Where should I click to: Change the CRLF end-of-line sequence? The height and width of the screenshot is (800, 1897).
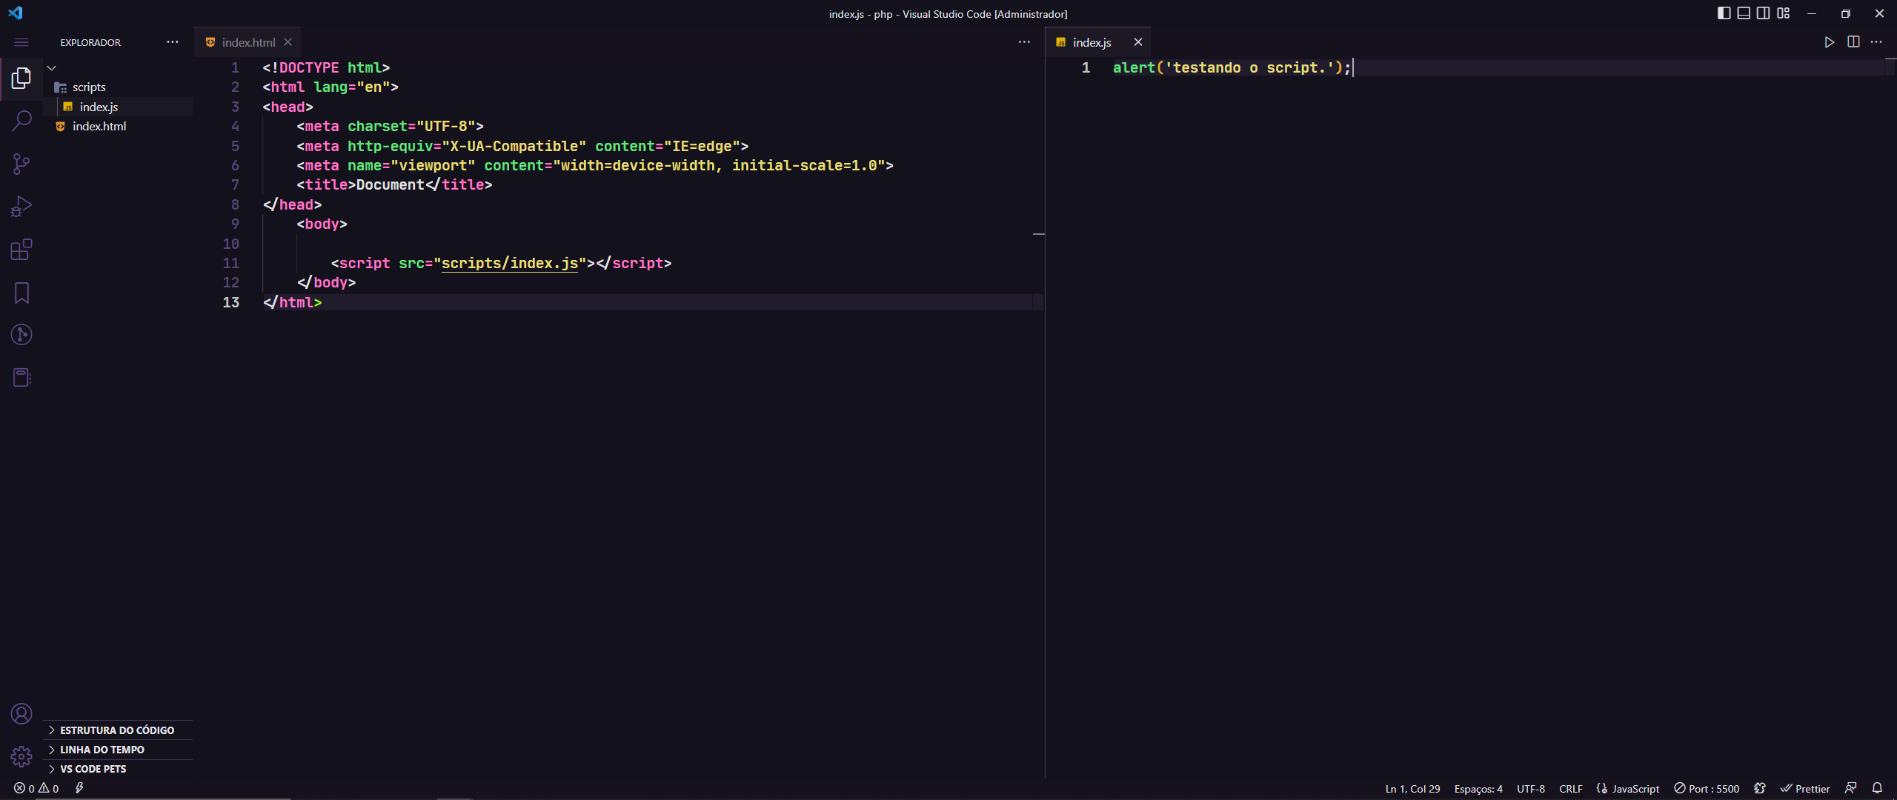click(x=1570, y=789)
